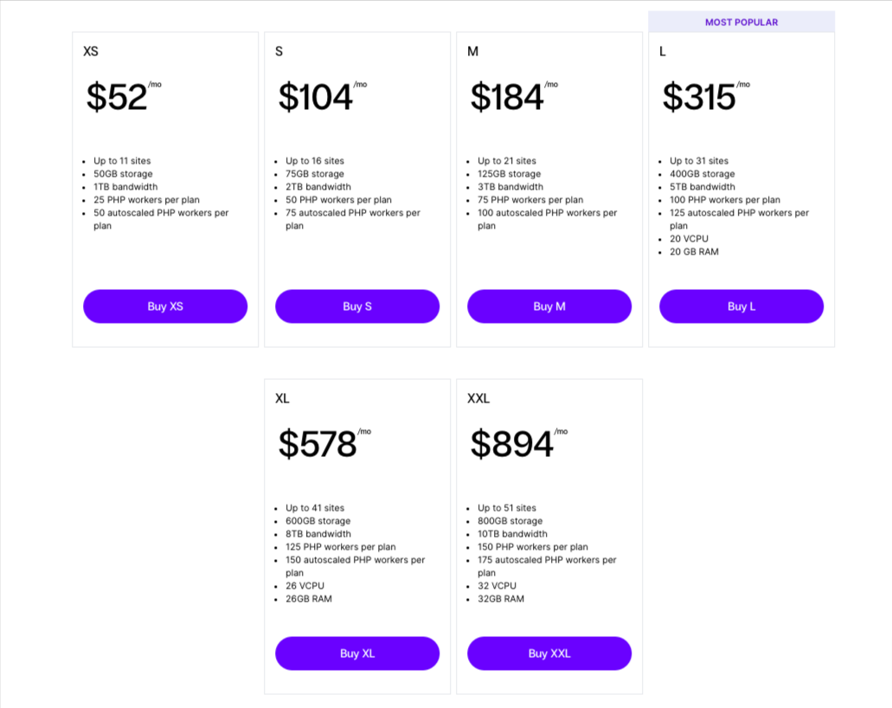The width and height of the screenshot is (892, 708).
Task: Click the XXL plan title
Action: 478,399
